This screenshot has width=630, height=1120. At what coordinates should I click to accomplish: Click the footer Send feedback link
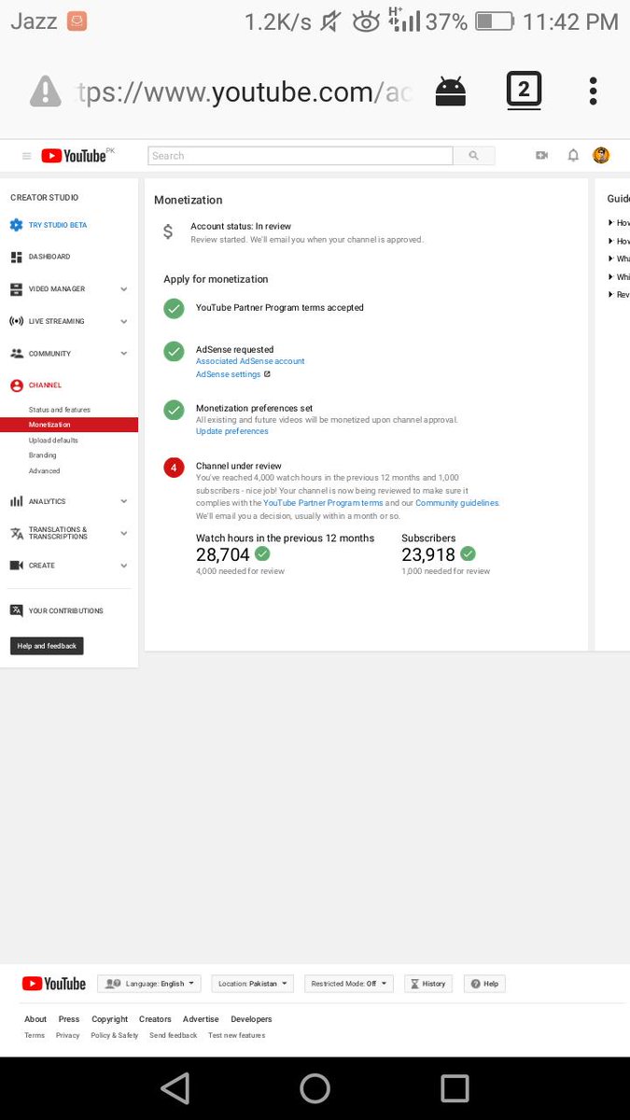tap(174, 1035)
